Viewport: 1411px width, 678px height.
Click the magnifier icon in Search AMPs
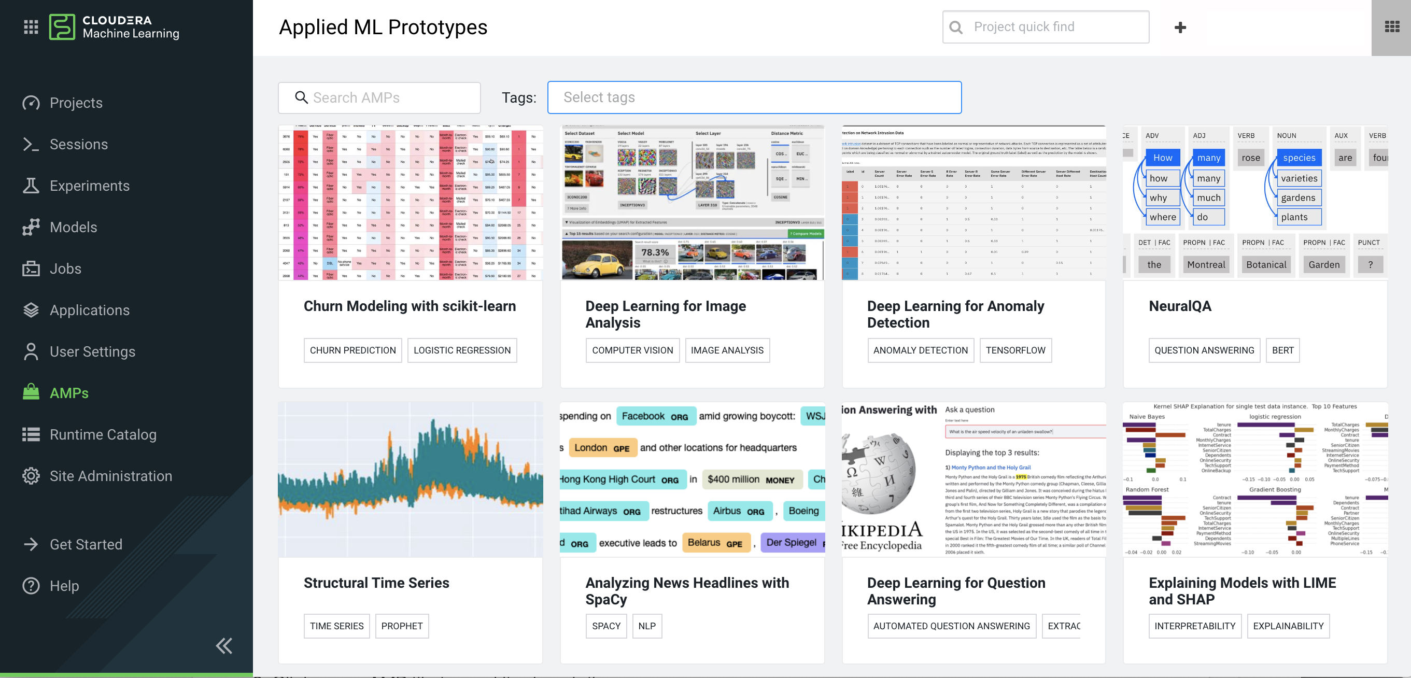[301, 97]
